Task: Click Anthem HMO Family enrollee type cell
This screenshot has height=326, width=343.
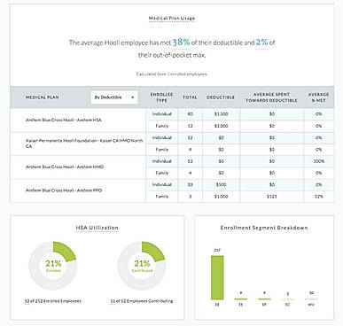Action: [x=162, y=173]
